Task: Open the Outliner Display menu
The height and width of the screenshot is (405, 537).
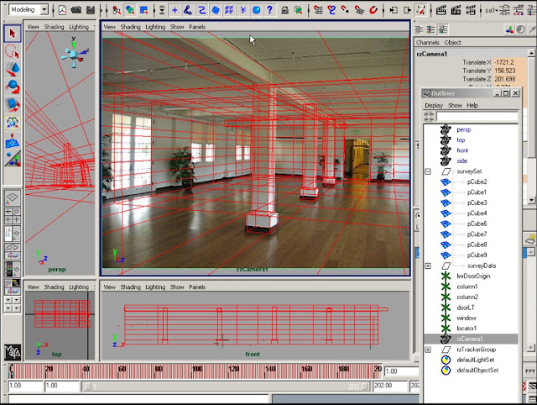Action: (x=434, y=106)
